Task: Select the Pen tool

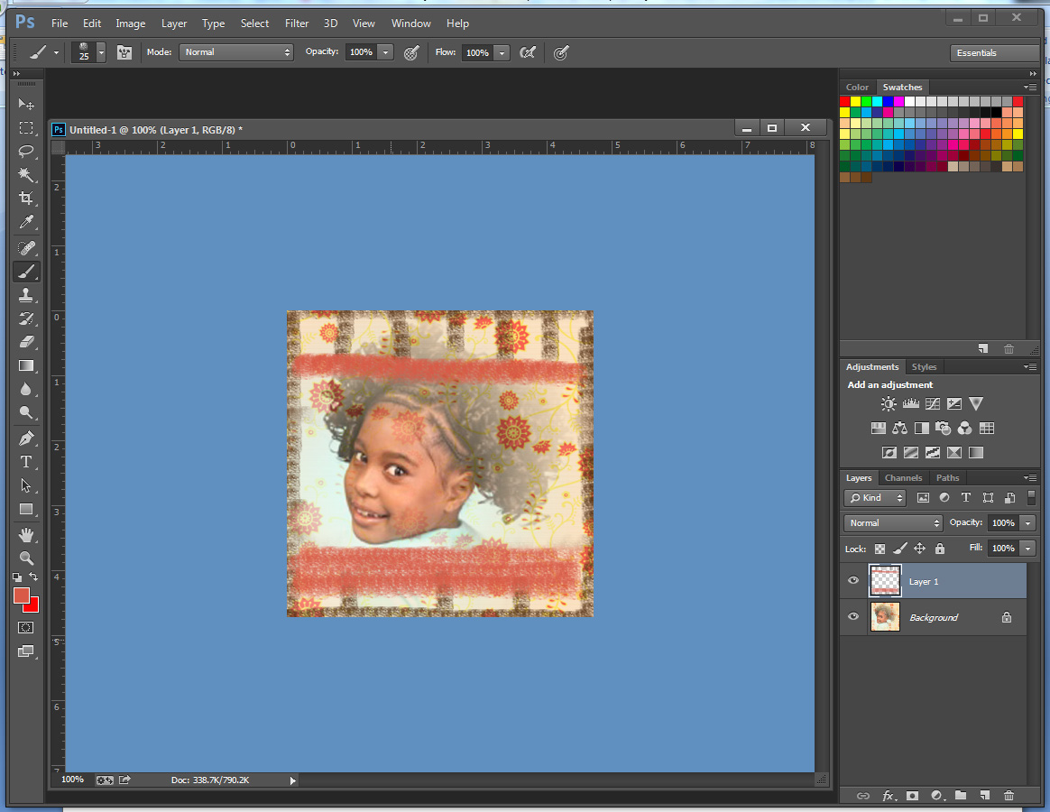Action: click(26, 438)
